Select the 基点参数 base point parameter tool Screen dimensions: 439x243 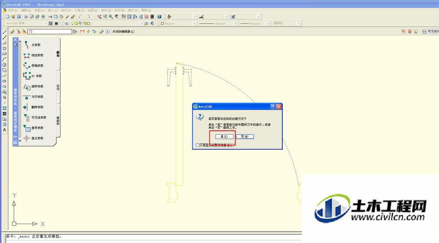(x=34, y=138)
